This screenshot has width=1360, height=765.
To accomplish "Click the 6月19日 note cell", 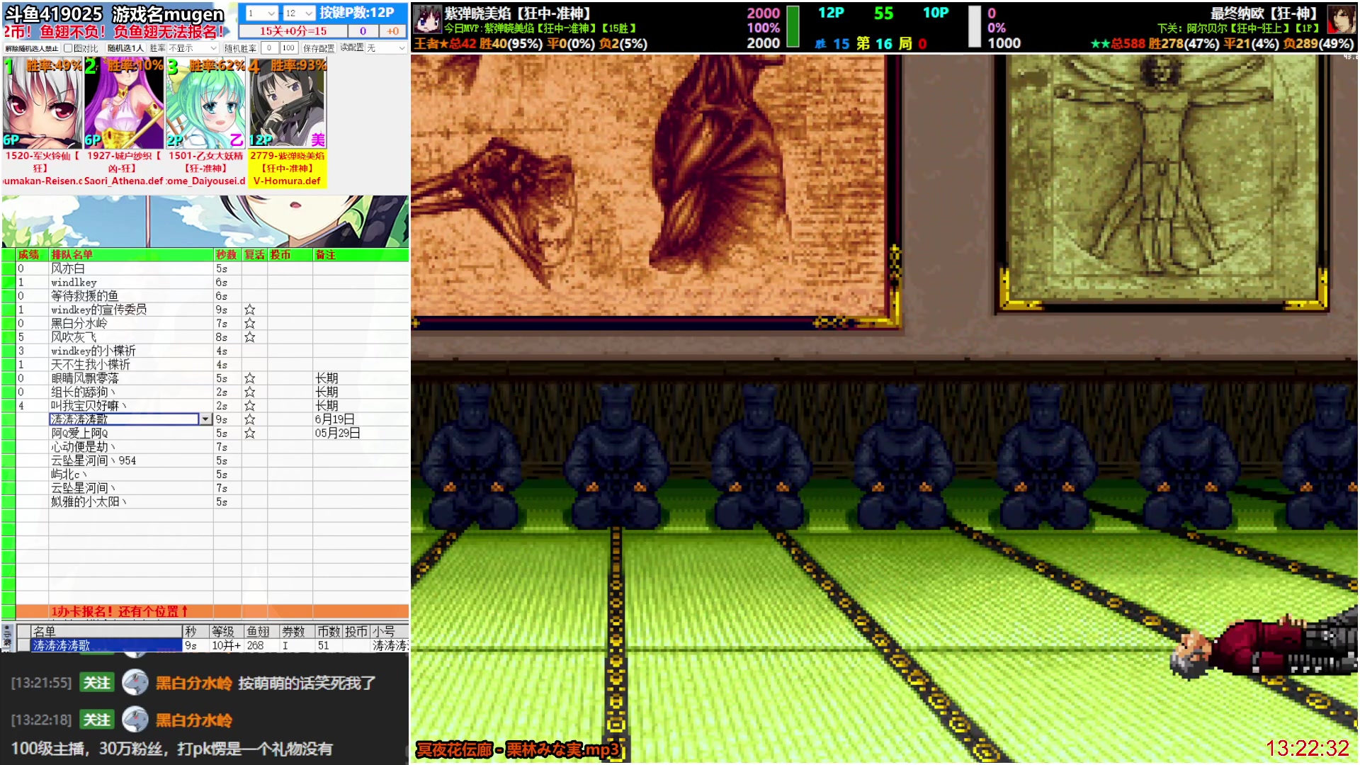I will click(361, 419).
